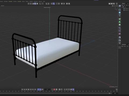
Task: Add a Light object
Action: [x=120, y=43]
